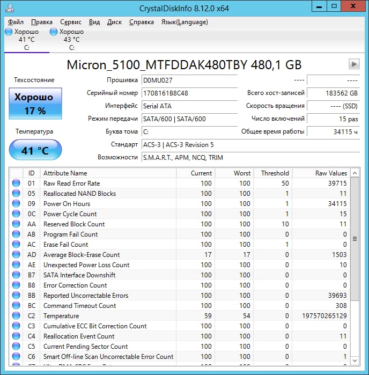Click the 41 °C temperature button
This screenshot has width=369, height=375.
[x=35, y=150]
